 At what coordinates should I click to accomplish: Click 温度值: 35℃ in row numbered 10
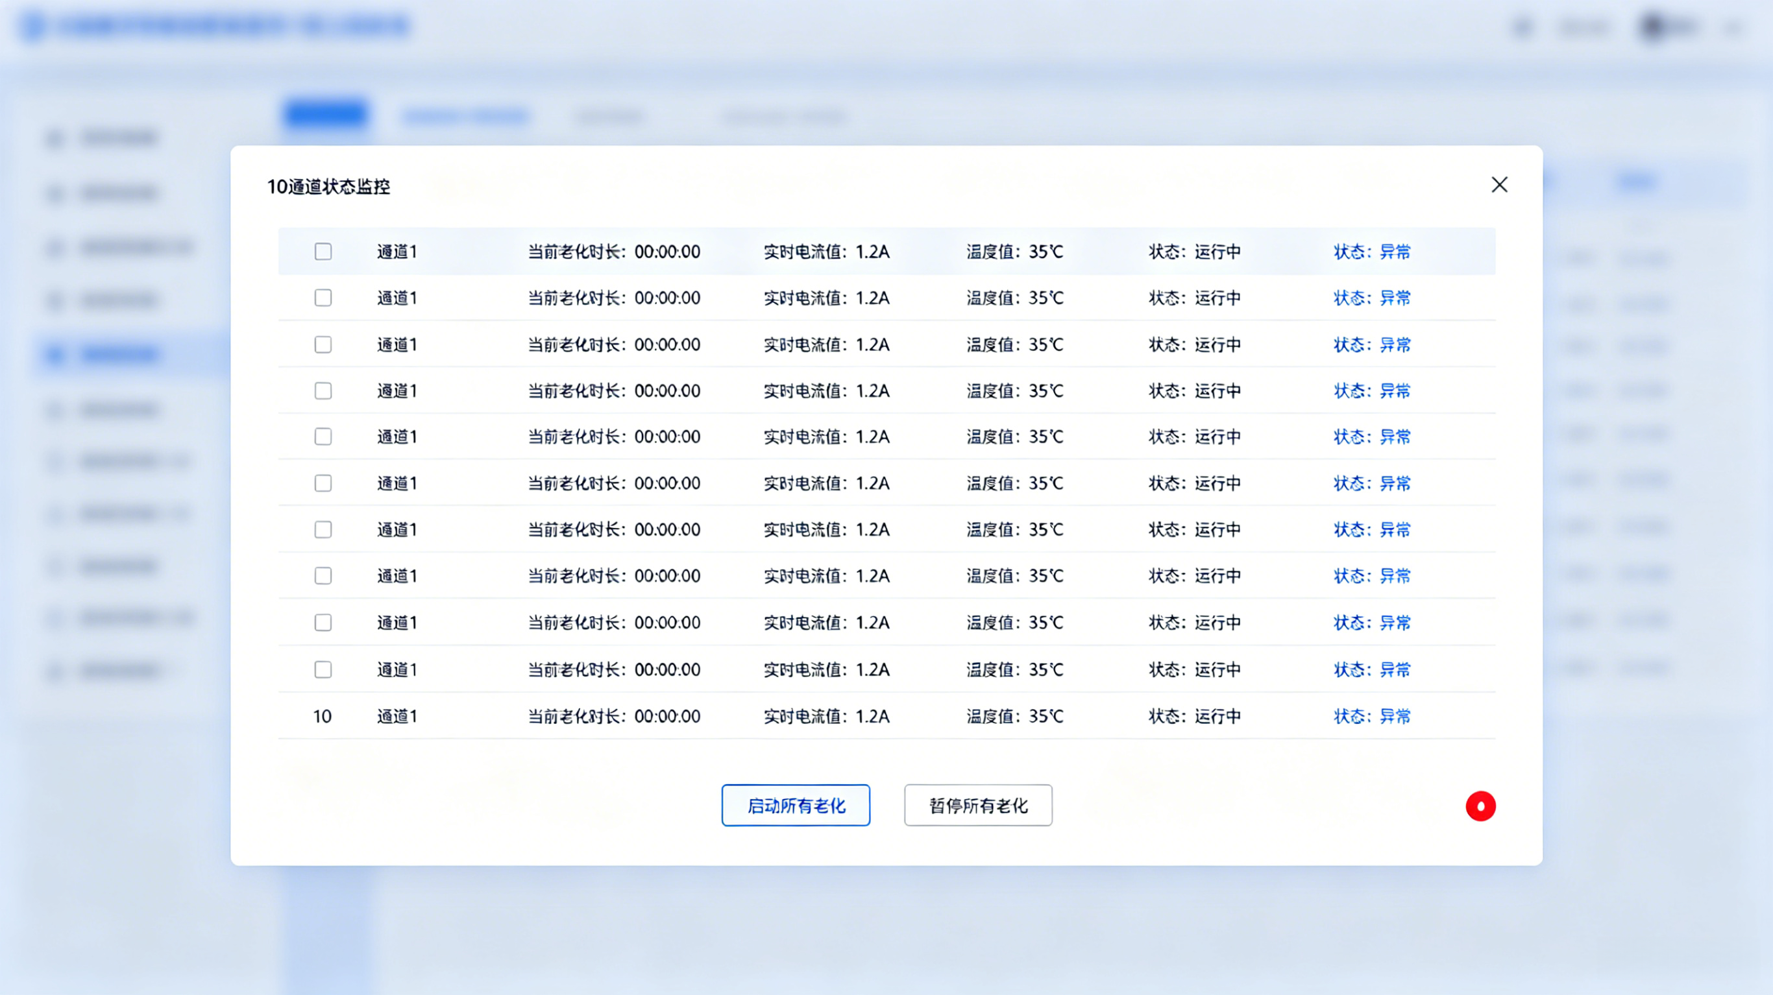tap(1014, 716)
